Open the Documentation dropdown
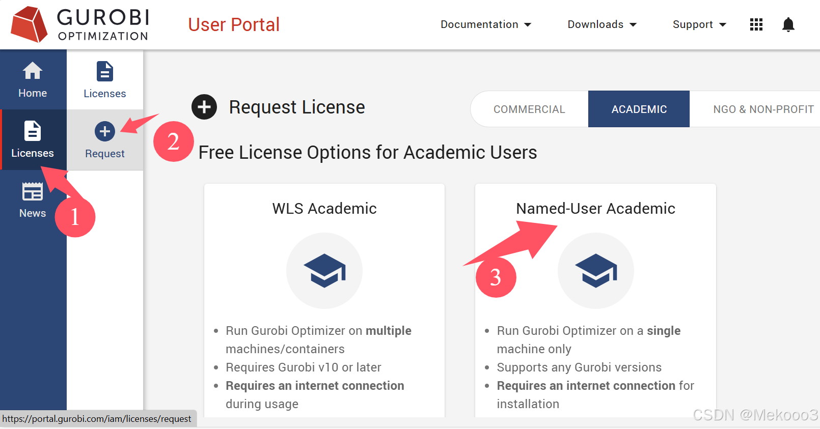Screen dimensions: 820x429 [x=485, y=24]
